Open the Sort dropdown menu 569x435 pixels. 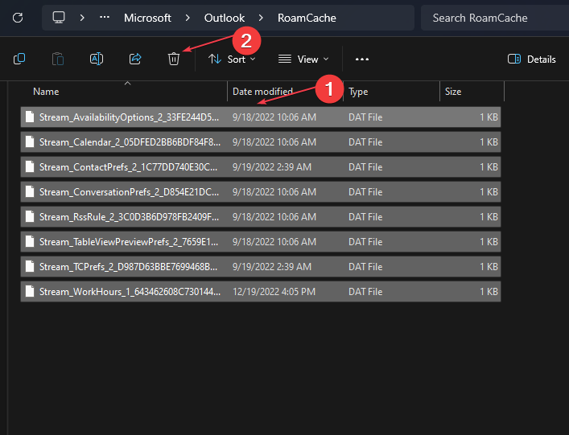coord(232,59)
